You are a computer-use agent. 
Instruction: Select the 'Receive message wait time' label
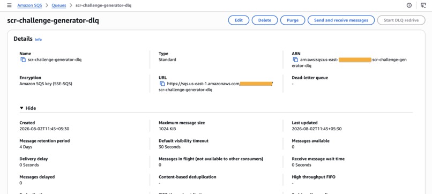318,159
